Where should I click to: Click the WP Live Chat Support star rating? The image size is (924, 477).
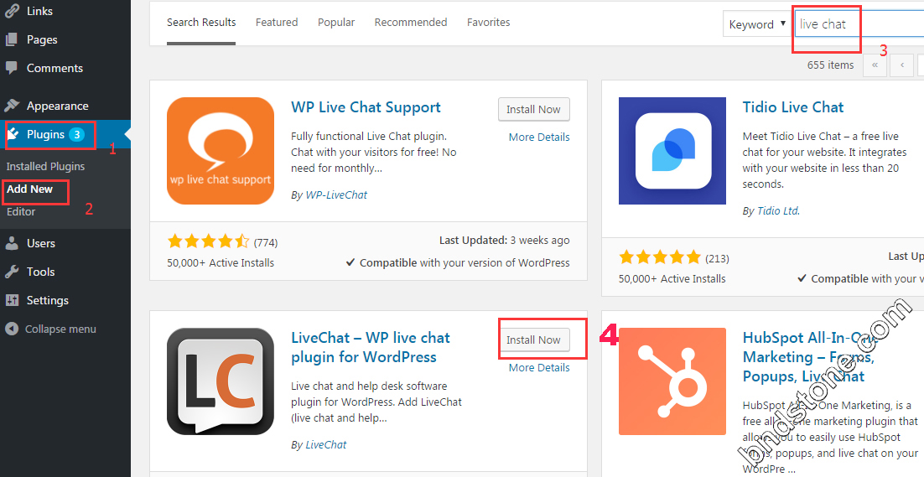[x=209, y=241]
